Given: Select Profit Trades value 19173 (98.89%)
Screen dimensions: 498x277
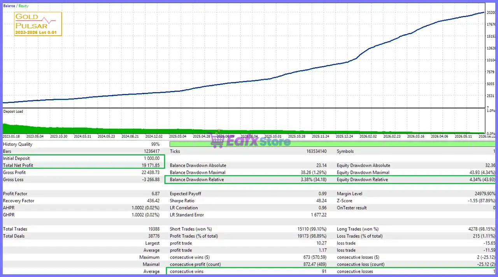Looking at the screenshot, I should [x=312, y=236].
